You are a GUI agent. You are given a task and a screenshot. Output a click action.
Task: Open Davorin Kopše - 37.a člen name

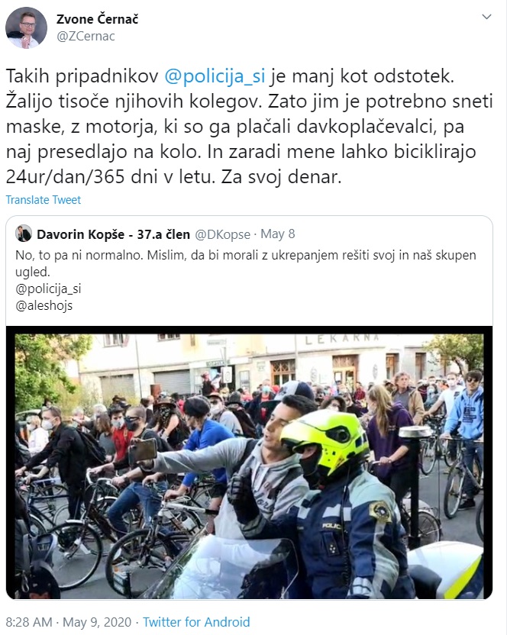click(x=113, y=234)
